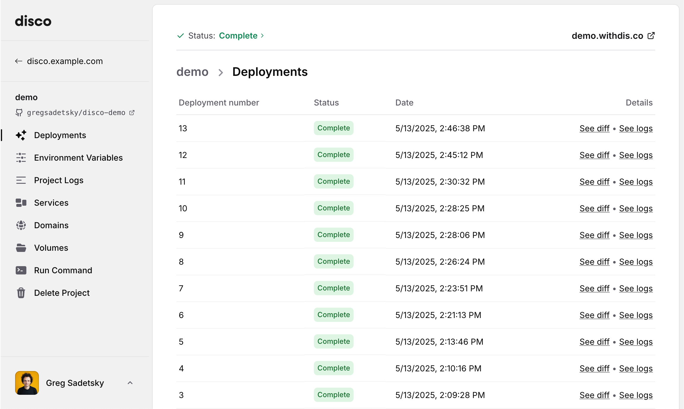Screen dimensions: 684x409
Task: Click the Environment Variables sliders icon
Action: [x=21, y=158]
